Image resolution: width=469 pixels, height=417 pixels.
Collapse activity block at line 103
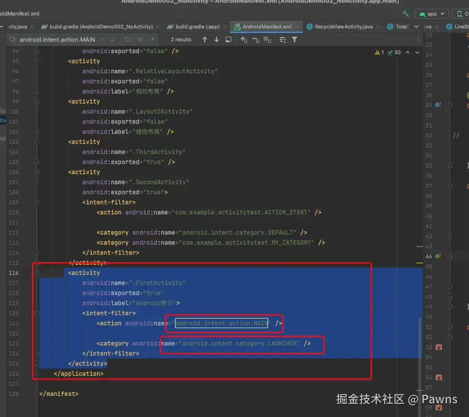[37, 142]
